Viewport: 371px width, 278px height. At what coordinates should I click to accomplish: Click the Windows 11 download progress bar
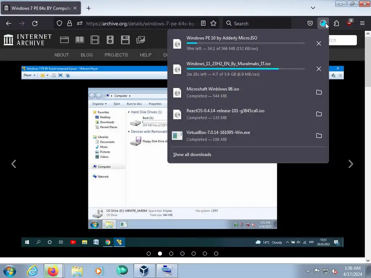point(246,69)
